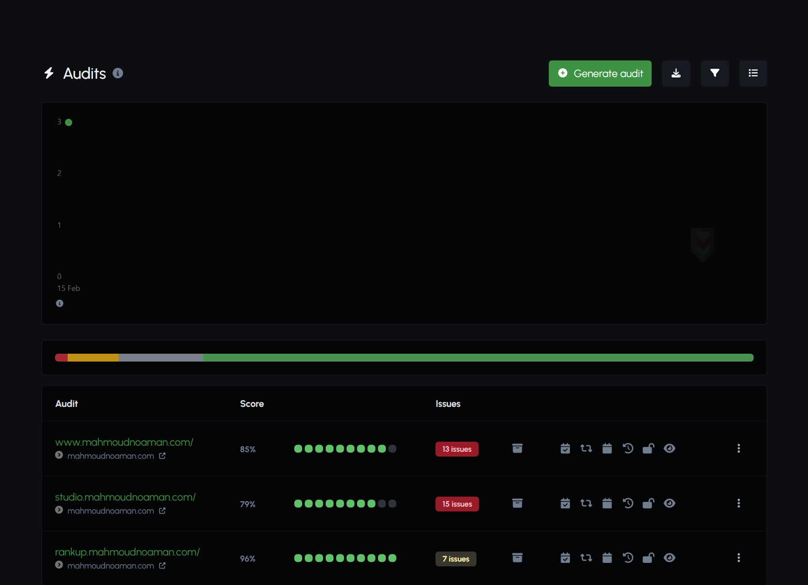Open www.mahmoudnoaman.com/ audit link

coord(124,442)
